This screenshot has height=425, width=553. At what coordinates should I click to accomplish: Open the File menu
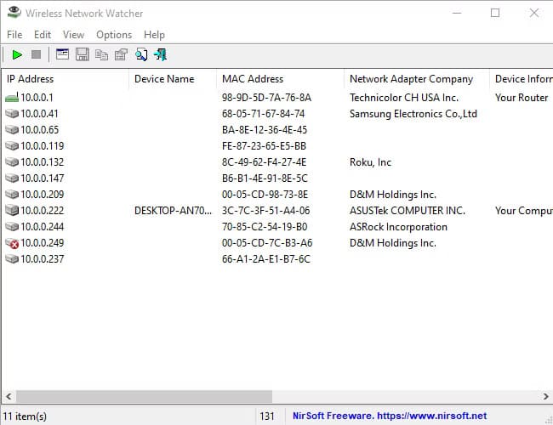tap(14, 35)
